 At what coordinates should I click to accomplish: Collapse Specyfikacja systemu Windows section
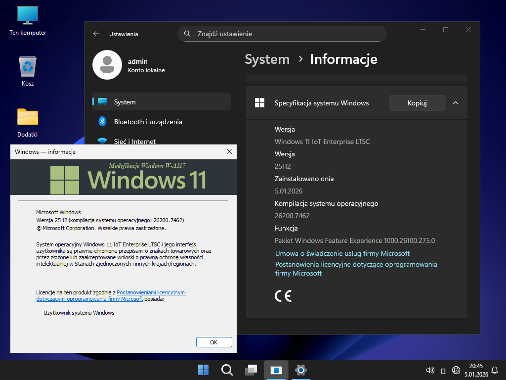pos(456,103)
